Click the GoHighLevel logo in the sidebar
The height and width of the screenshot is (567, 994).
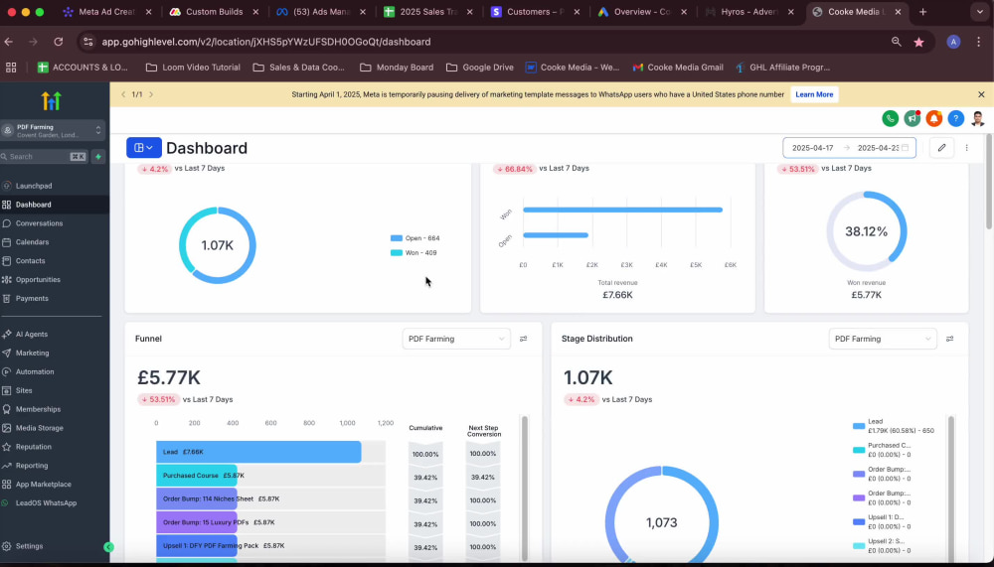click(52, 100)
